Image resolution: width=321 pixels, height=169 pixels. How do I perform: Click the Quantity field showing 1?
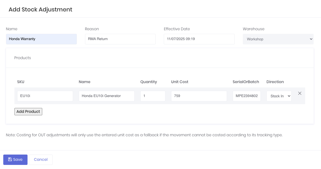click(153, 96)
